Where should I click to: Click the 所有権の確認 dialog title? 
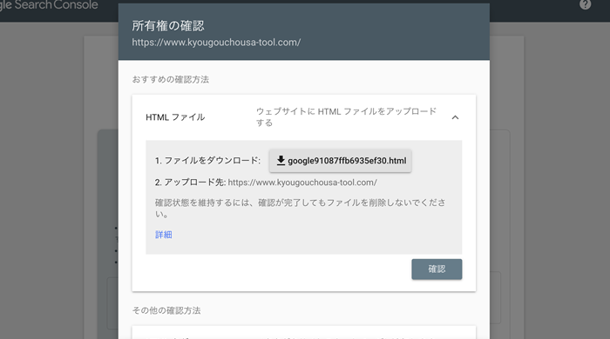168,25
